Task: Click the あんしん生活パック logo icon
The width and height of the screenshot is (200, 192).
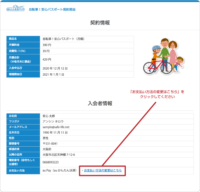Action: (15, 8)
